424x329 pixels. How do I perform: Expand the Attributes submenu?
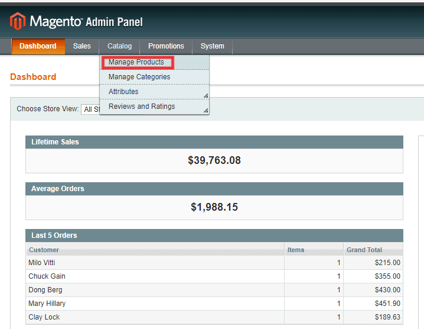(154, 92)
